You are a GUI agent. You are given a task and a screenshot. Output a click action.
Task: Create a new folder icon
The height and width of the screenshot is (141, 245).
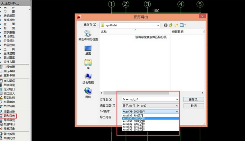[176, 25]
